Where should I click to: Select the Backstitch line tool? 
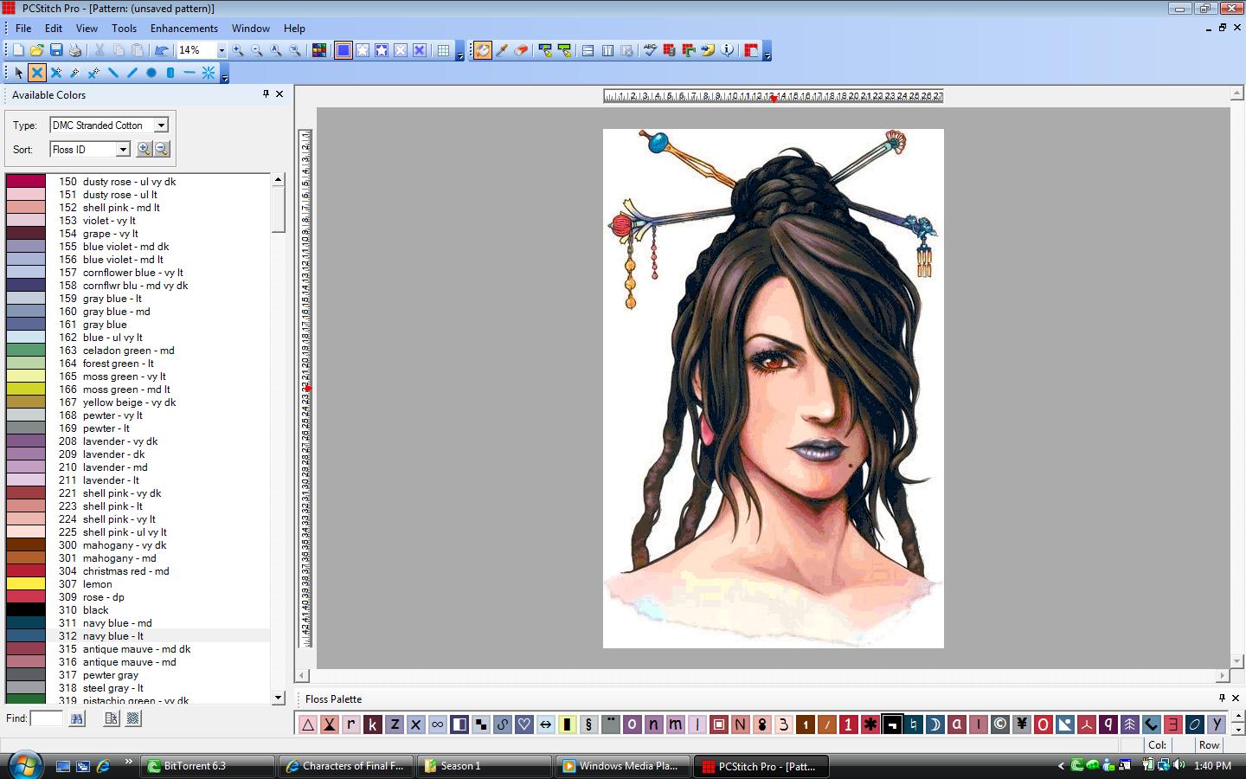[x=113, y=73]
